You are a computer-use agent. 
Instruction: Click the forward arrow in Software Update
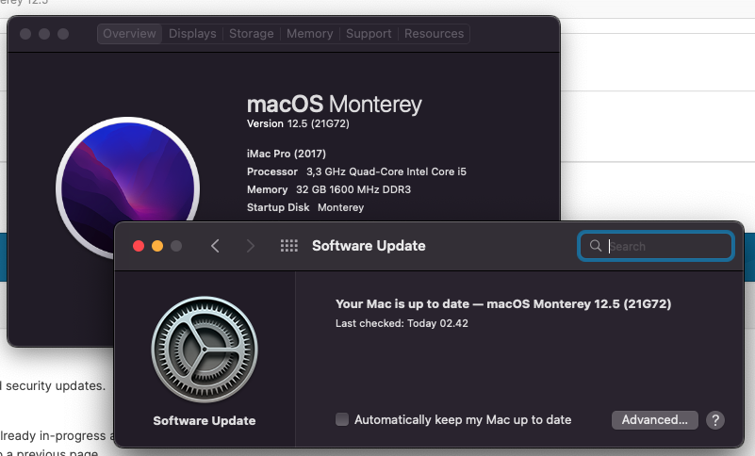click(250, 246)
